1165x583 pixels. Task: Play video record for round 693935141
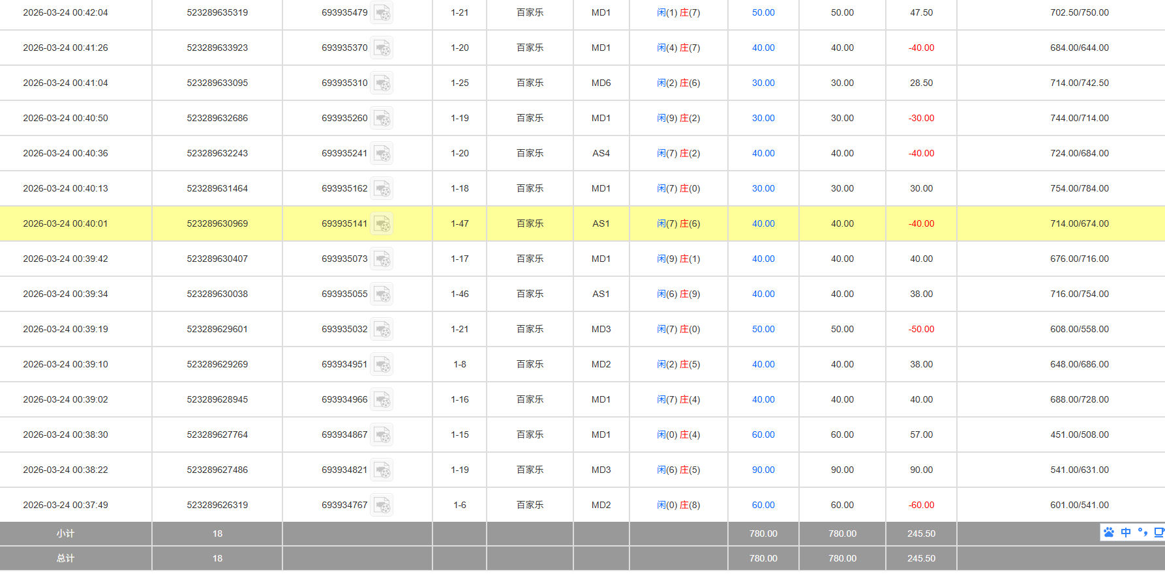click(382, 224)
